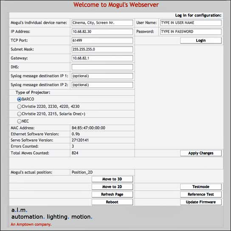Click Move to 2D button
The height and width of the screenshot is (231, 231).
click(112, 187)
